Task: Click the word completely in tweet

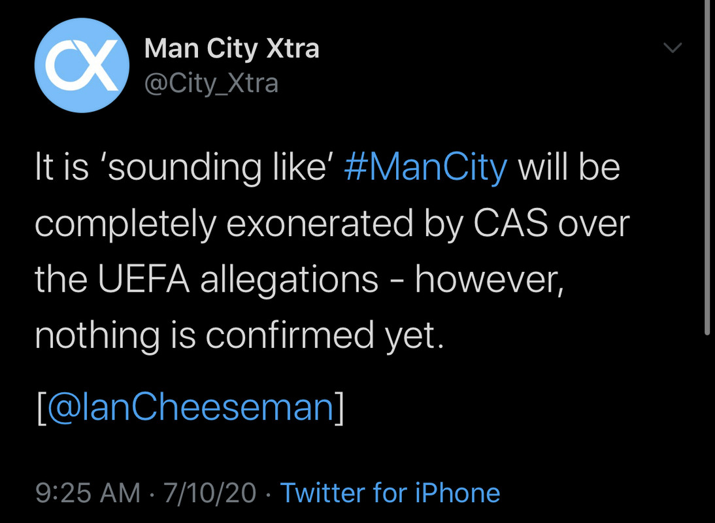Action: [125, 224]
